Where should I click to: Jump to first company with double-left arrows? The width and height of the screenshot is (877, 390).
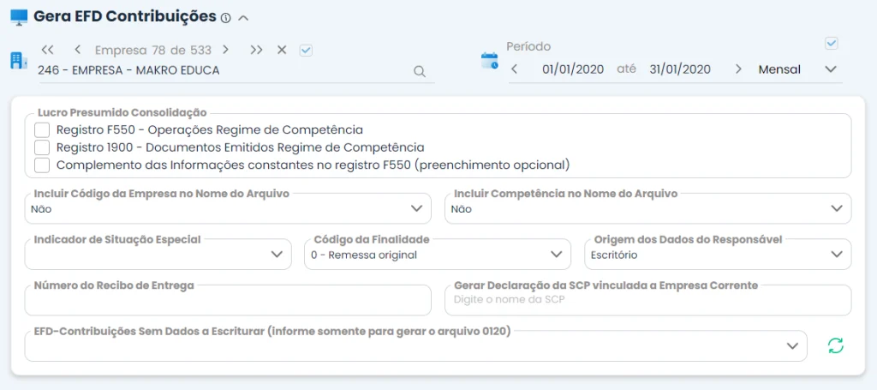coord(48,50)
